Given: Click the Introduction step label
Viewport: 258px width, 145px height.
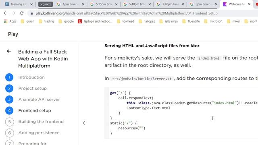Looking at the screenshot, I should [x=31, y=77].
